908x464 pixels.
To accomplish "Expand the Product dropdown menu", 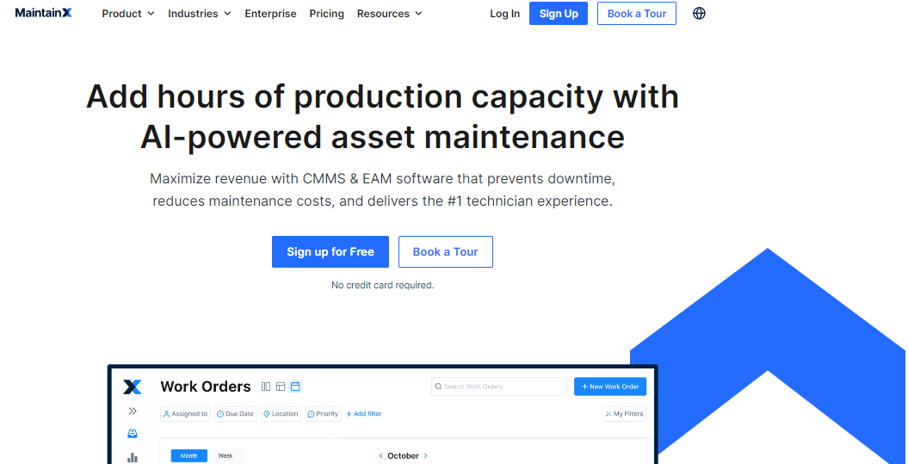I will coord(128,13).
